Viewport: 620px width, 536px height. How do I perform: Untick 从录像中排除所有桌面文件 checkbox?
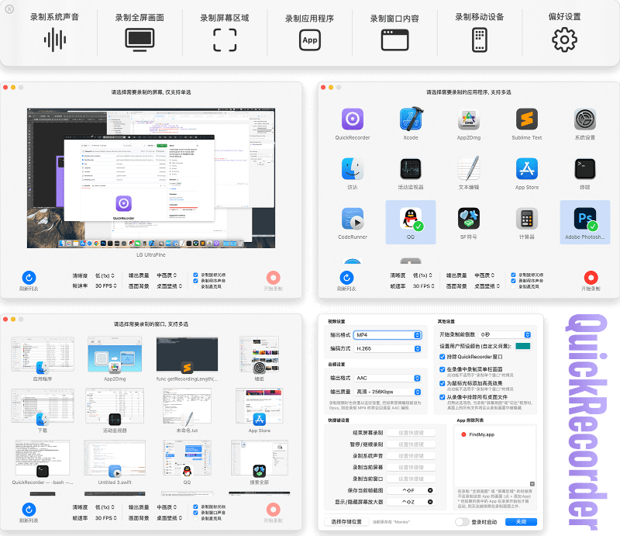pyautogui.click(x=442, y=397)
